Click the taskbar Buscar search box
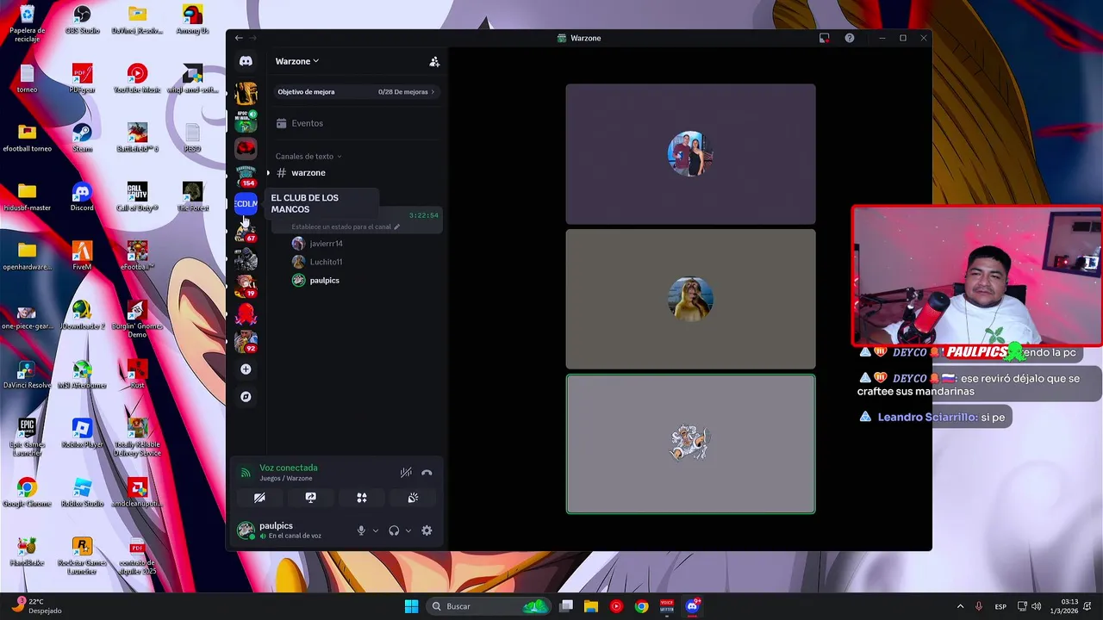The width and height of the screenshot is (1103, 620). [x=488, y=606]
